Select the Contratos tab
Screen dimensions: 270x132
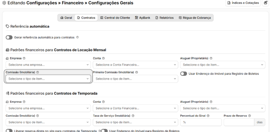(86, 18)
